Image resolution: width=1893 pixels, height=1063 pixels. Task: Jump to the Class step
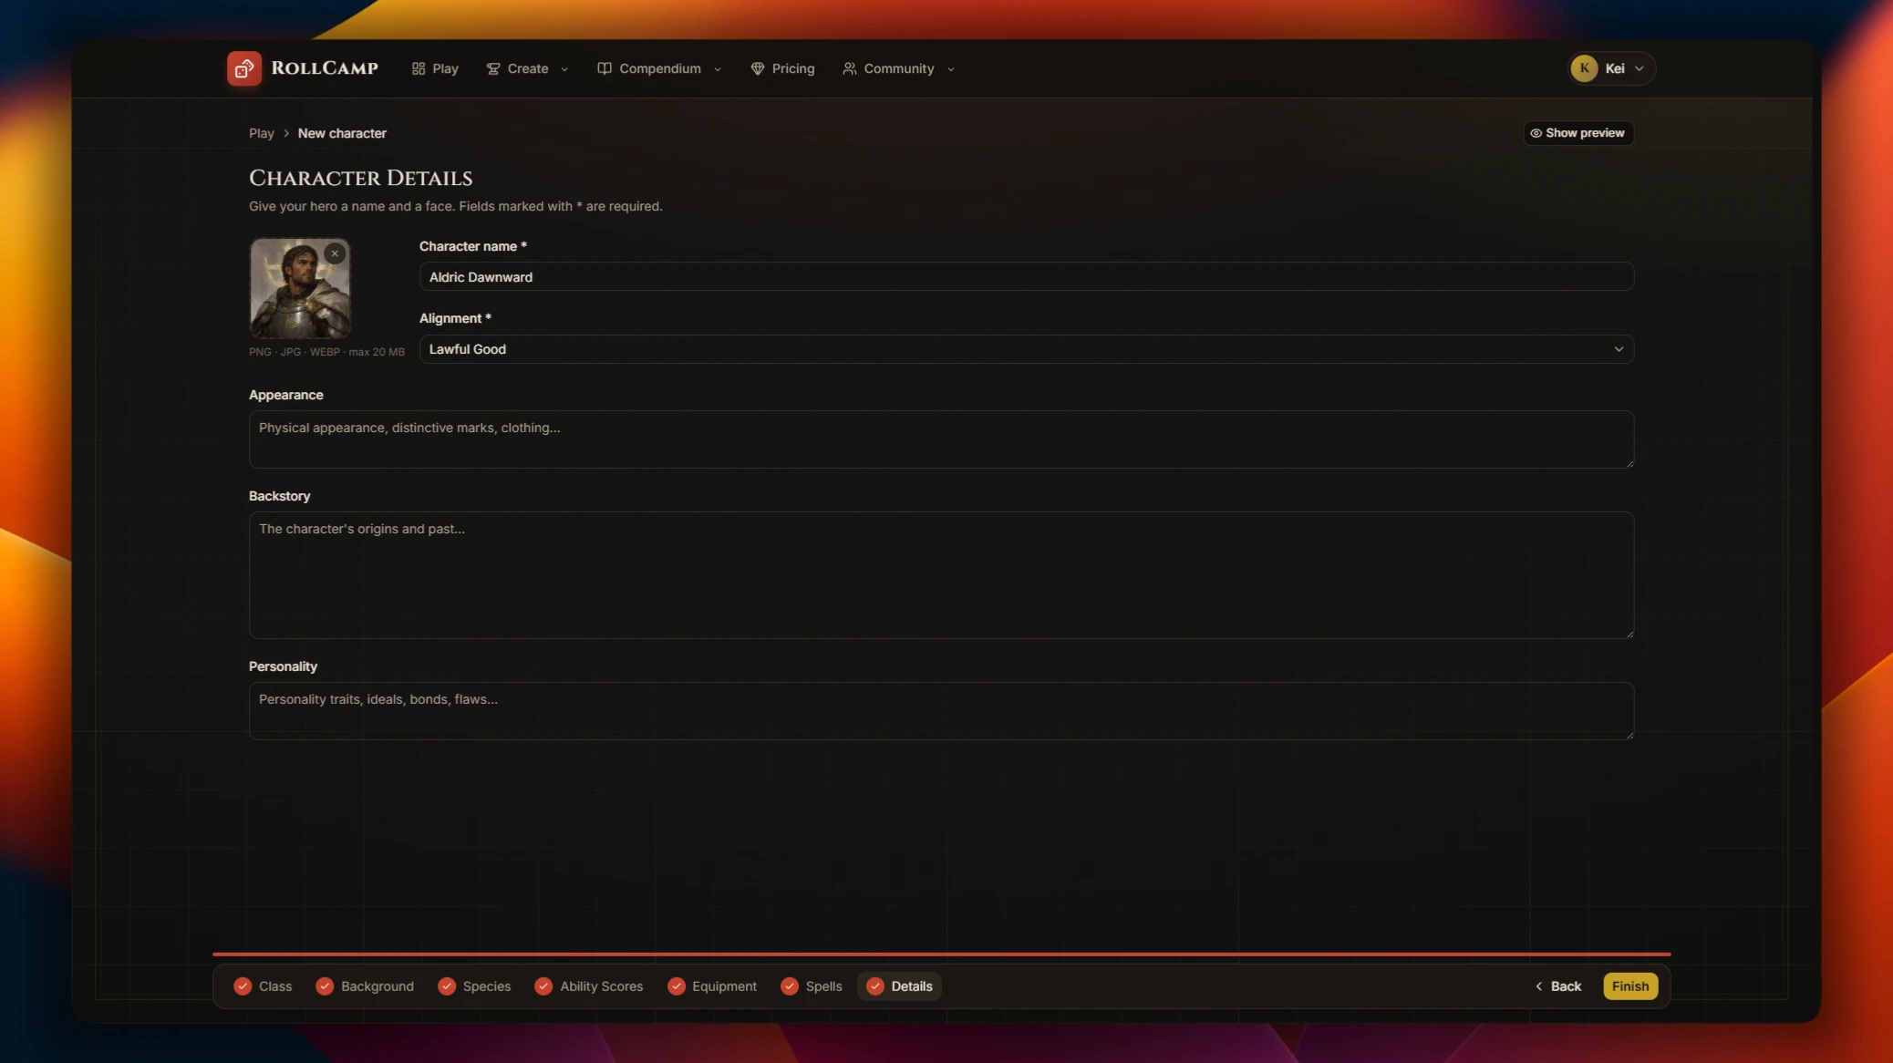click(x=264, y=986)
